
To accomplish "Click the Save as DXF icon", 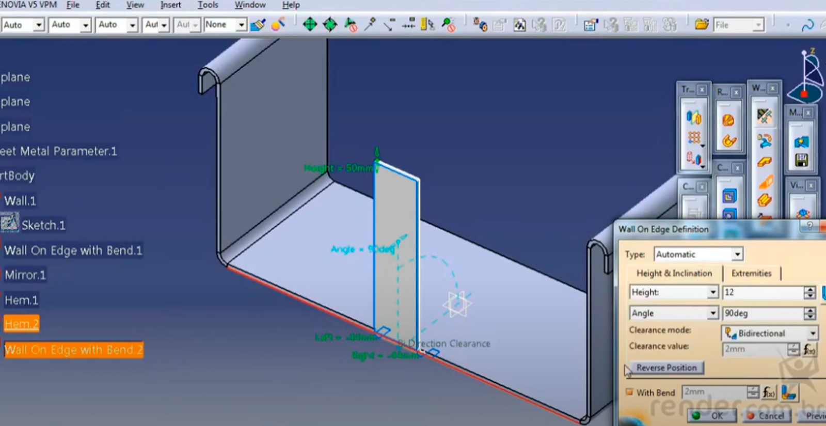I will coord(801,161).
